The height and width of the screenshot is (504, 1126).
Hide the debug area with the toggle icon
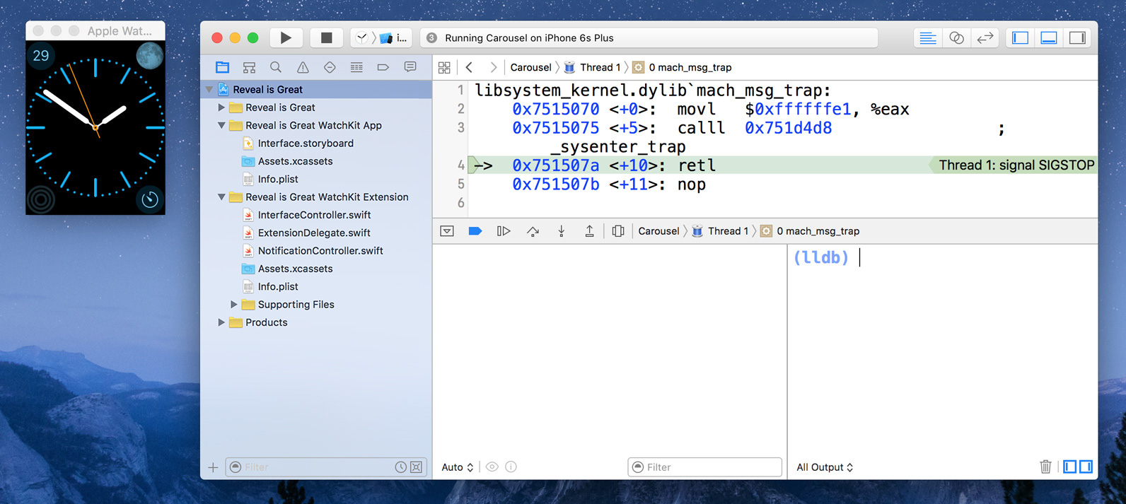click(447, 231)
